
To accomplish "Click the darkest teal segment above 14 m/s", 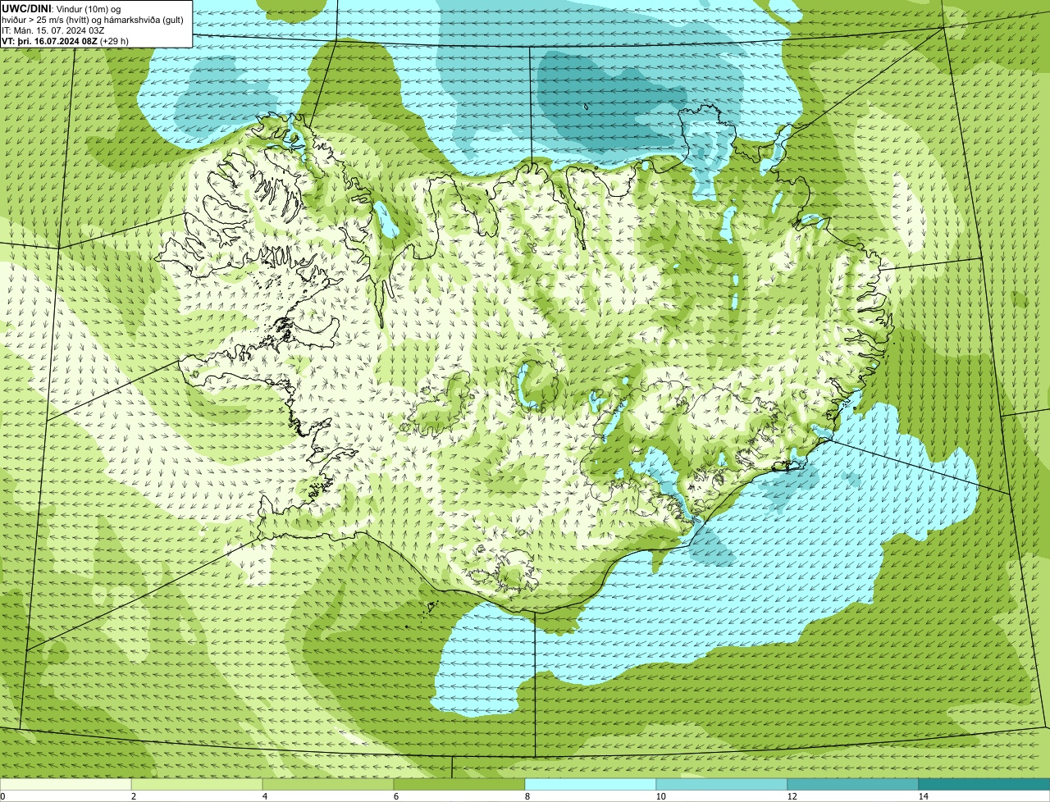I will pos(984,785).
